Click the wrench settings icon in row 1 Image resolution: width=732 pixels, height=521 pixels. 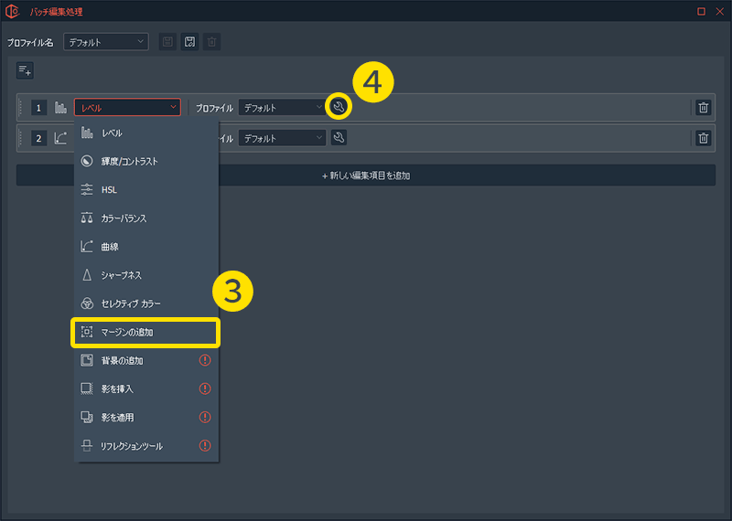(339, 108)
